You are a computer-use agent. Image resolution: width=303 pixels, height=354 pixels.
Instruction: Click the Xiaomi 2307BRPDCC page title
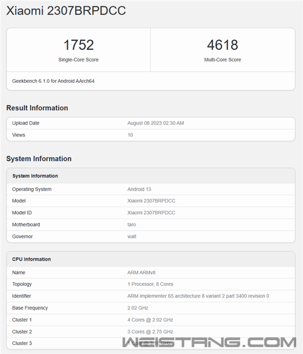click(66, 11)
